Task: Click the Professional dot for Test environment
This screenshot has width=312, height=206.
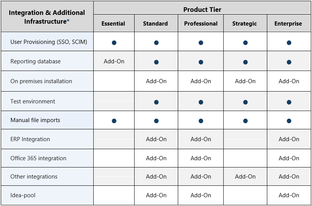Action: pos(201,102)
